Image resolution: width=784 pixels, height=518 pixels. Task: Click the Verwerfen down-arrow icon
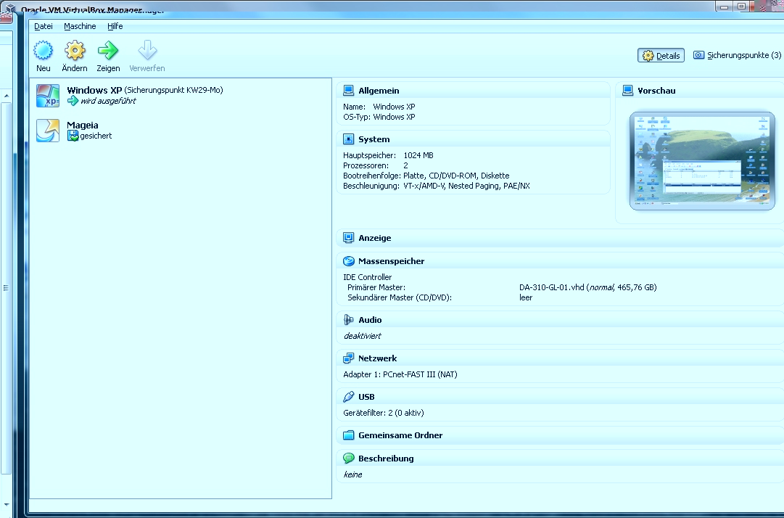pyautogui.click(x=147, y=50)
